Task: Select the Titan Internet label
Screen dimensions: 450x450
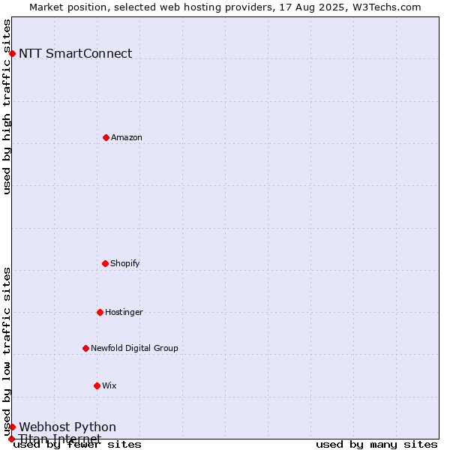Action: pyautogui.click(x=60, y=439)
